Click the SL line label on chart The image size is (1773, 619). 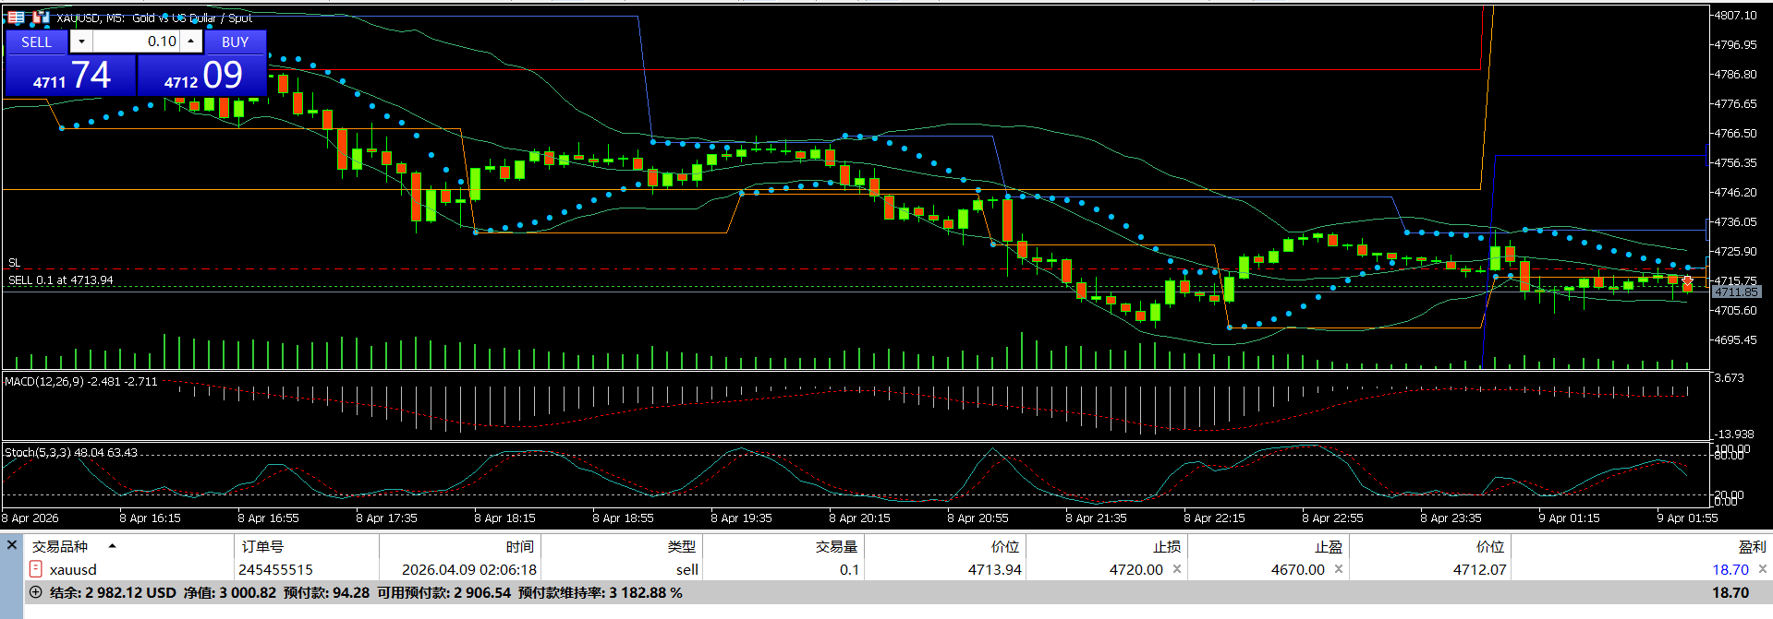(14, 263)
